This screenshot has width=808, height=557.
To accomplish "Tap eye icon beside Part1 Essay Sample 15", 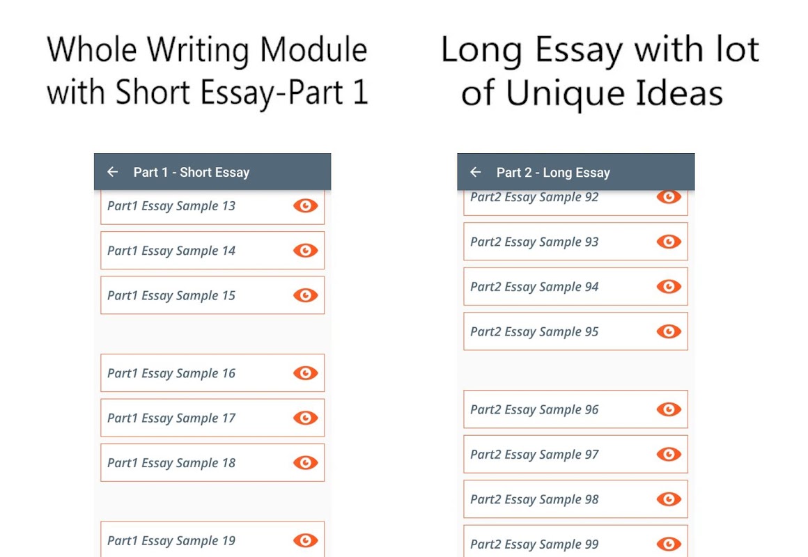I will coord(305,295).
